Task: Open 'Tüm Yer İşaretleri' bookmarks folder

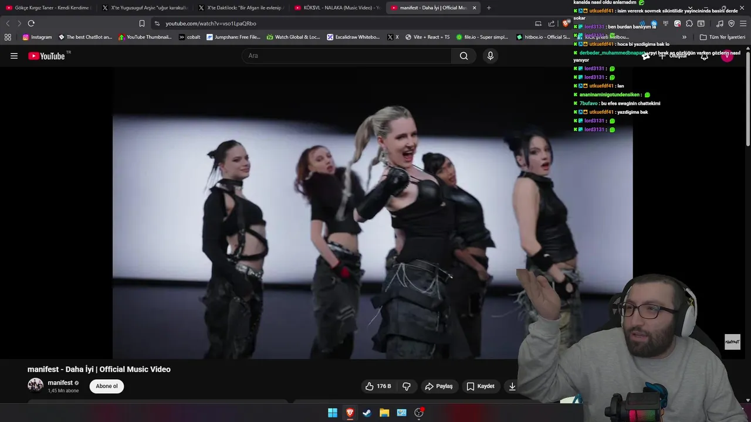Action: 722,37
